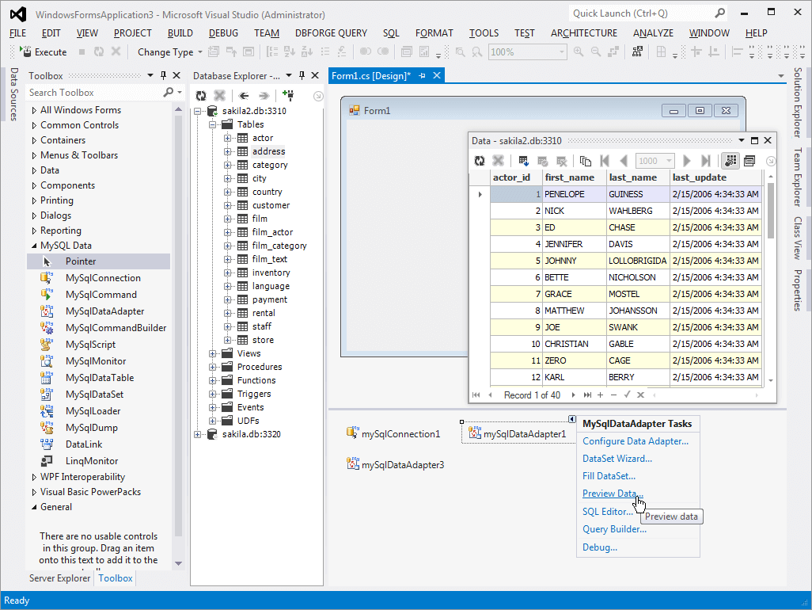Run the query with the Execute button
Screen dimensions: 812x610
pyautogui.click(x=43, y=51)
